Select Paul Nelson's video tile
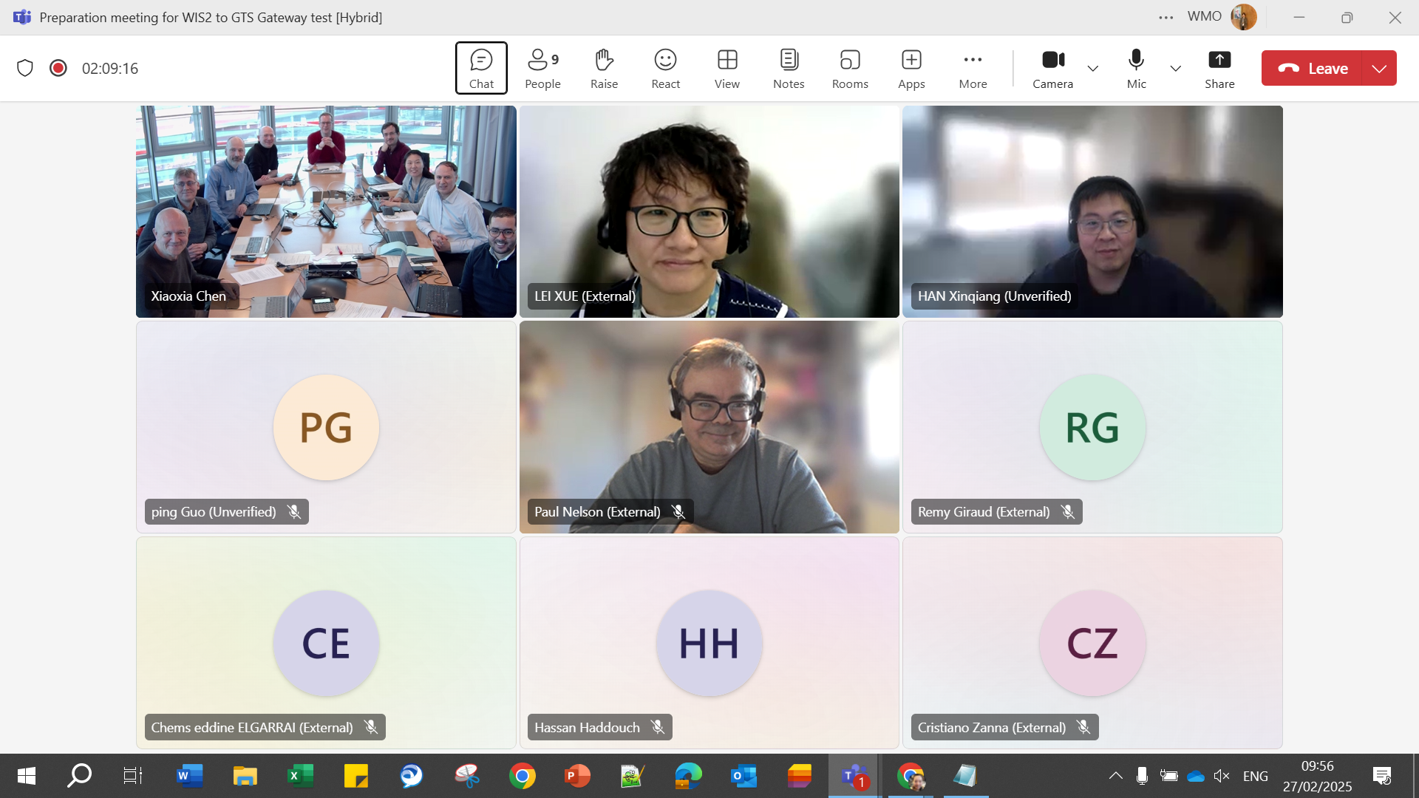Image resolution: width=1419 pixels, height=798 pixels. [x=709, y=426]
